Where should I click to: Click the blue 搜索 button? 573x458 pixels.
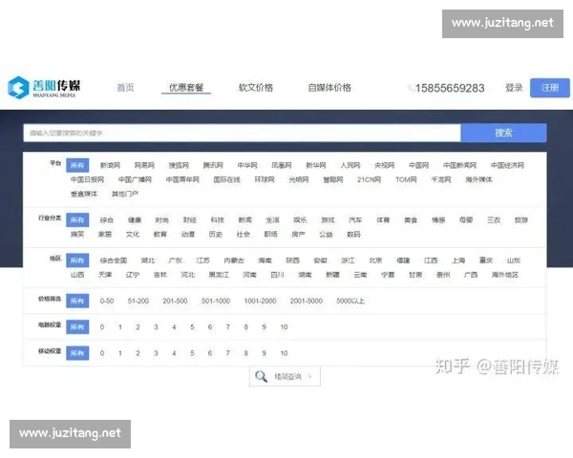(x=503, y=133)
